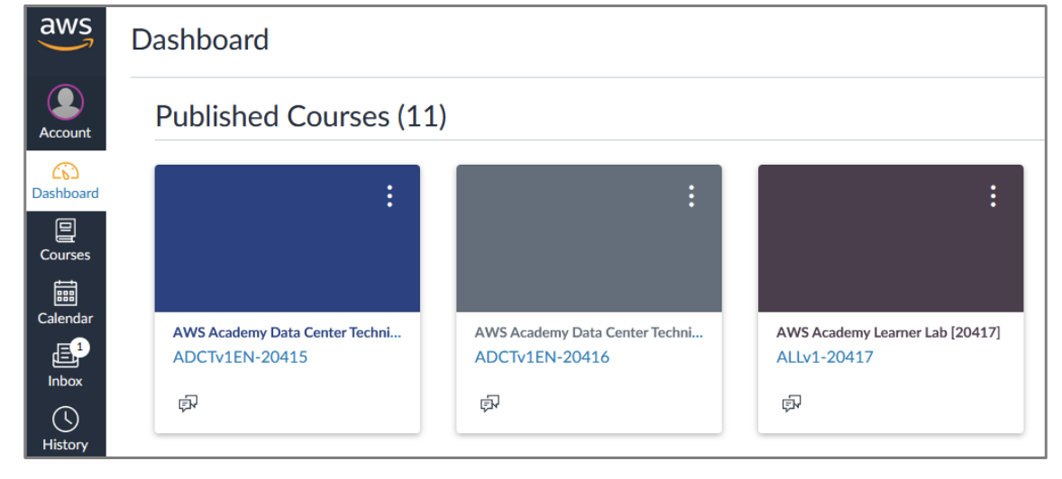Open the Account profile avatar
The width and height of the screenshot is (1062, 479).
click(x=66, y=103)
